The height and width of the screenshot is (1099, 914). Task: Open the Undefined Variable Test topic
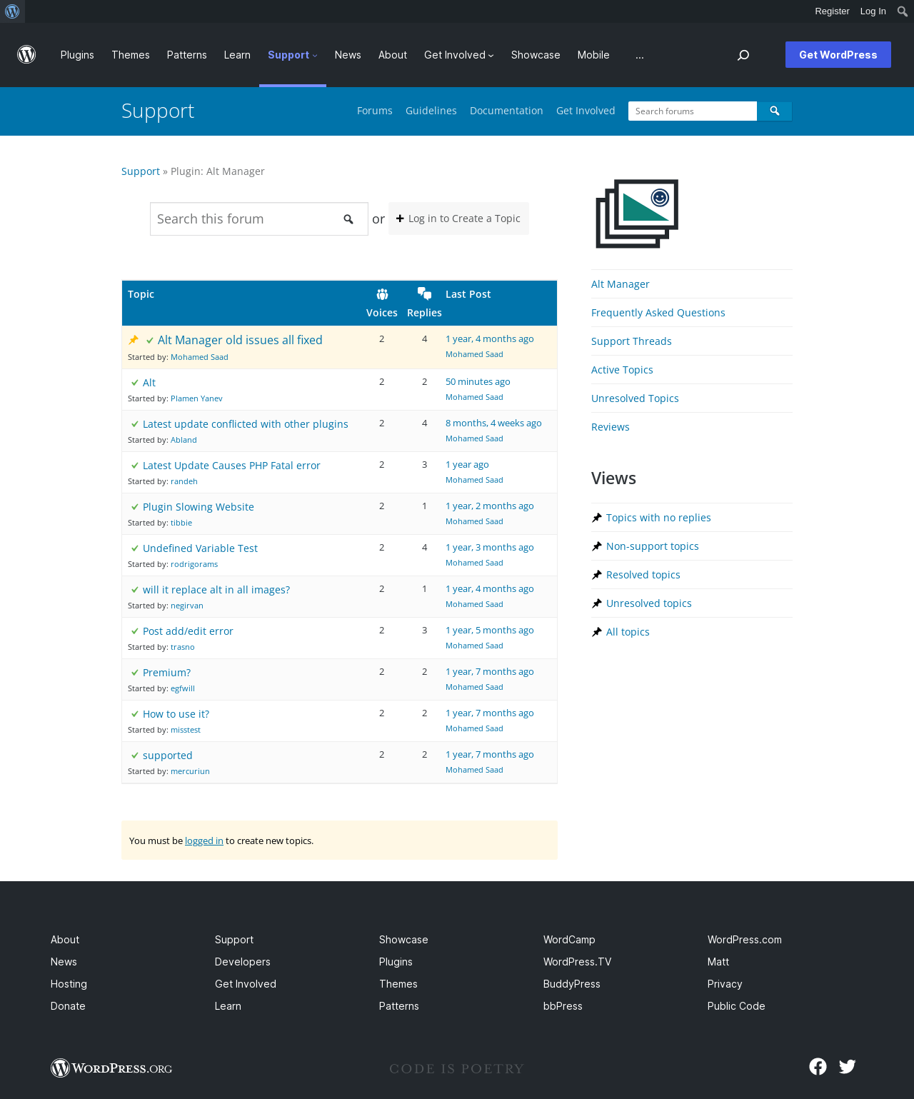coord(200,548)
